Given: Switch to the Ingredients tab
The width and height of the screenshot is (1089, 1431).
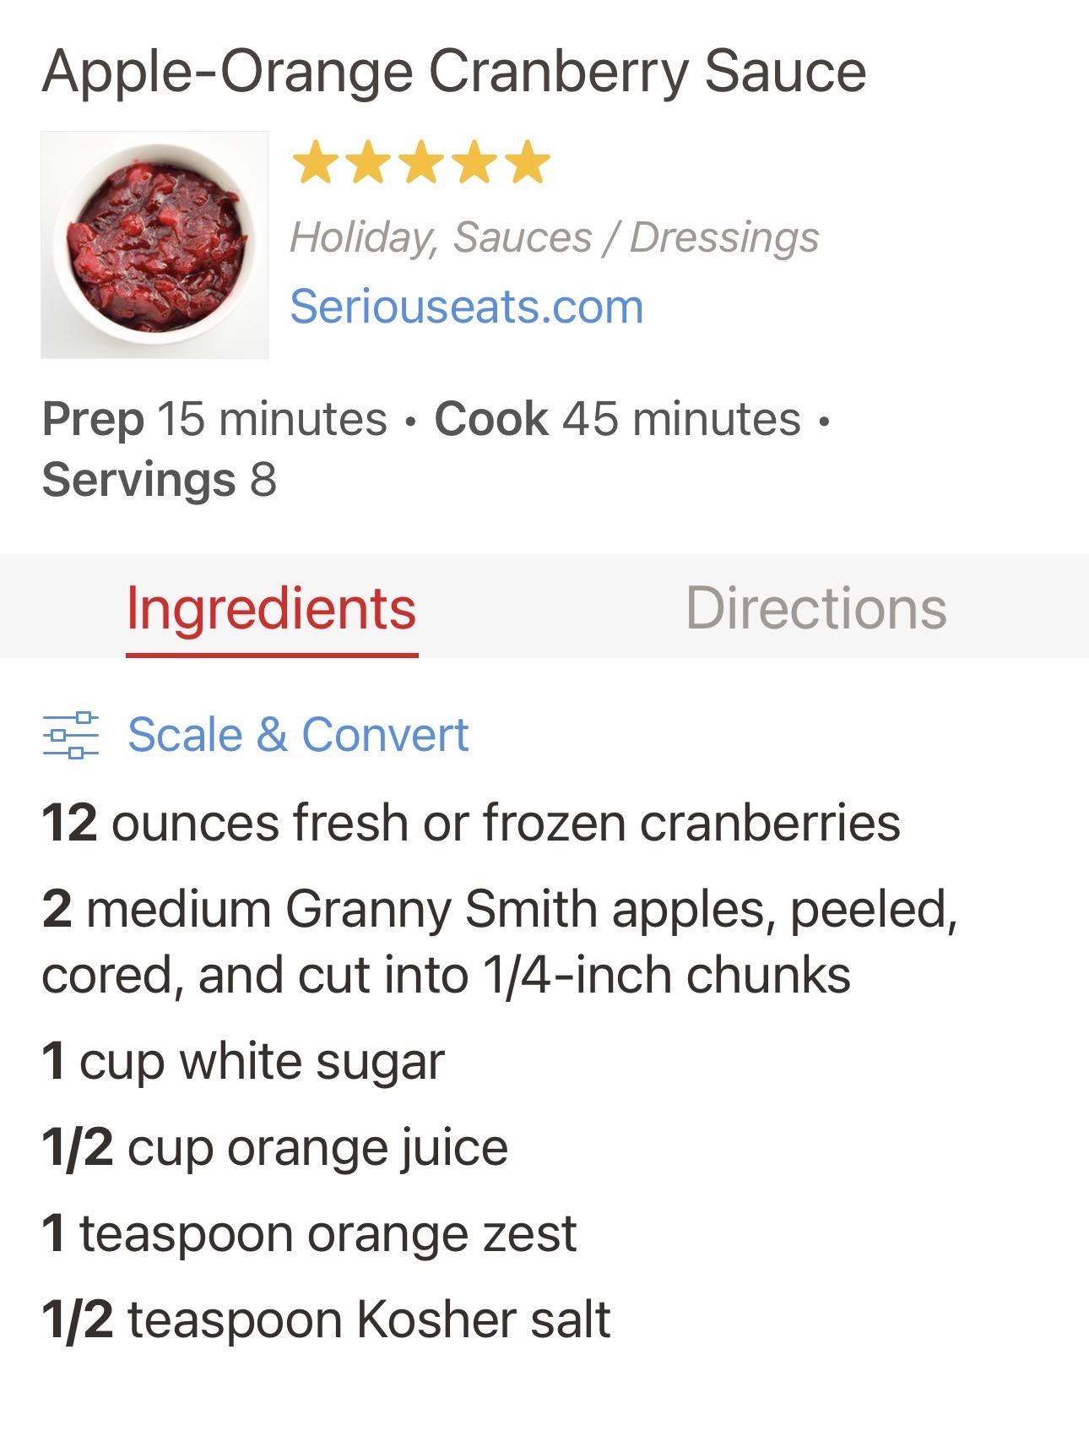Looking at the screenshot, I should click(271, 608).
